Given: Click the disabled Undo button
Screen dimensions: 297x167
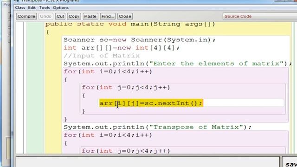Looking at the screenshot, I should coord(45,16).
